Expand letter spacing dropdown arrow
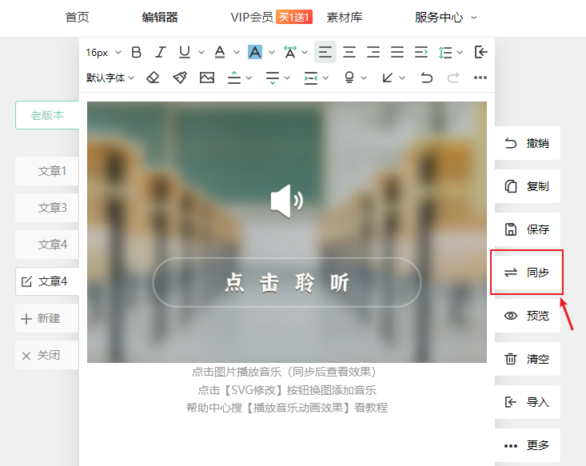This screenshot has height=466, width=586. click(x=305, y=52)
